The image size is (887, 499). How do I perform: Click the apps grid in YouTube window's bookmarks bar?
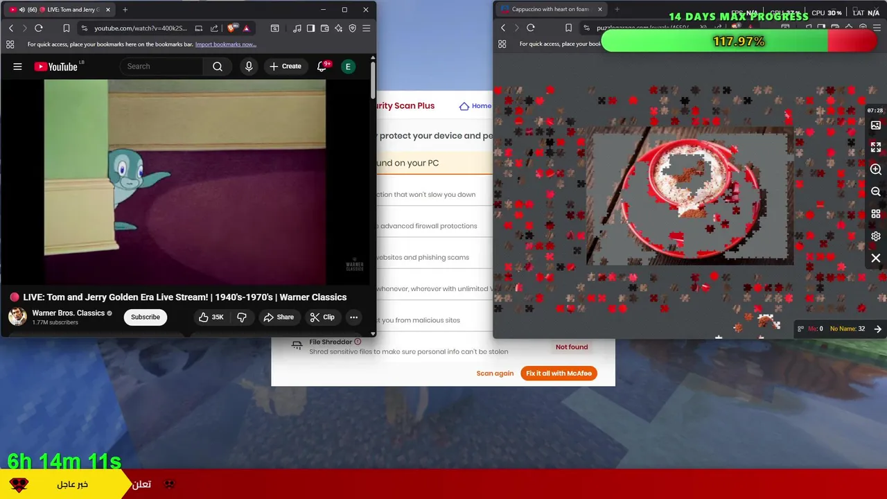pos(10,44)
